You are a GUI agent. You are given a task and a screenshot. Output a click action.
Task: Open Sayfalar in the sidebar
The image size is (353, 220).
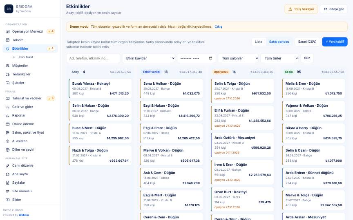[x=30, y=183]
